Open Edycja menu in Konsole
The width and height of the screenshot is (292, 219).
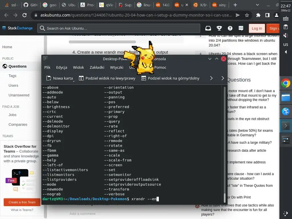point(62,67)
